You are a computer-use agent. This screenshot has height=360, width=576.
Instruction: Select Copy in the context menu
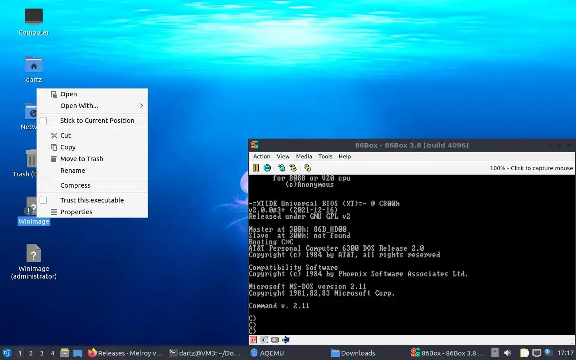coord(92,147)
